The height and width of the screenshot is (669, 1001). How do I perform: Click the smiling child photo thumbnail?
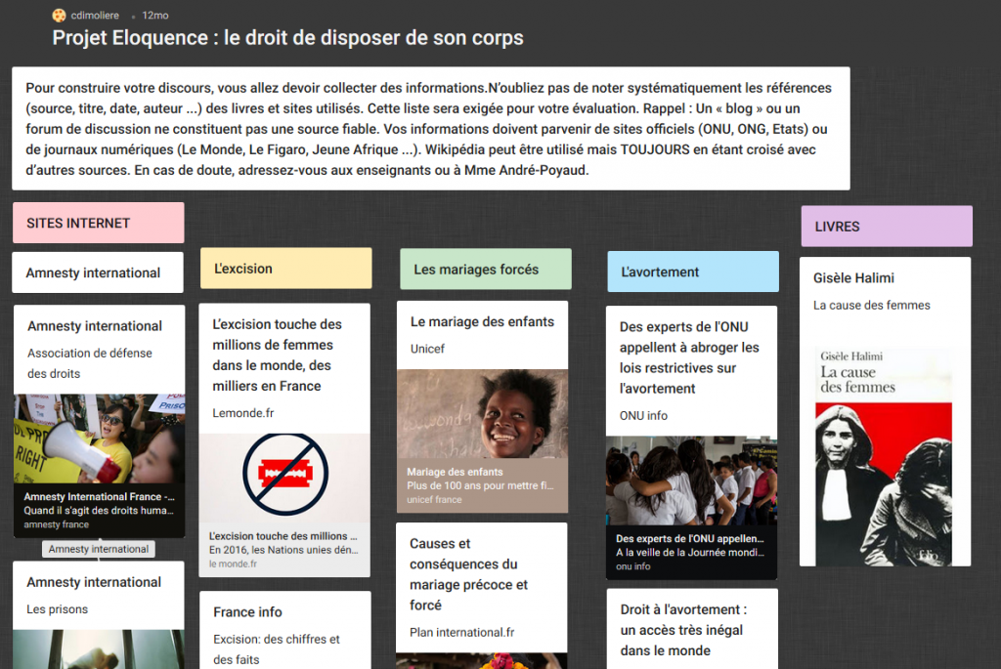coord(483,414)
